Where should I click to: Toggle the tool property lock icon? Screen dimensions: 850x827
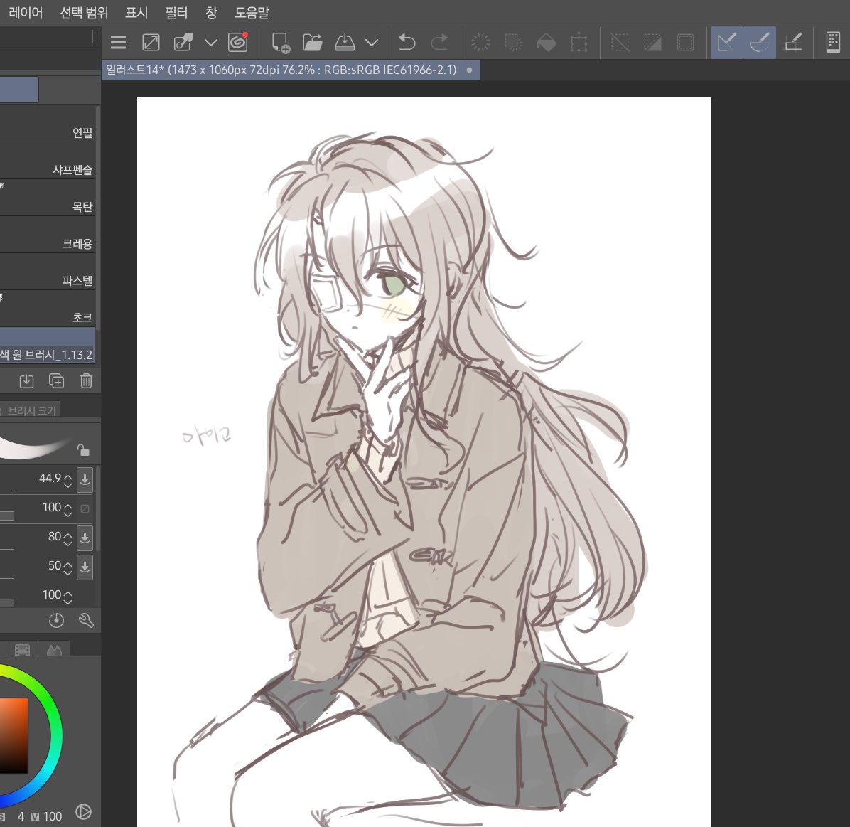click(x=83, y=450)
